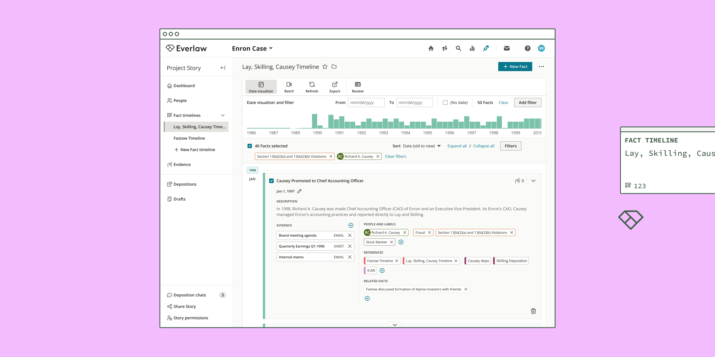Image resolution: width=715 pixels, height=357 pixels.
Task: Toggle the (No date) checkbox
Action: click(x=445, y=103)
